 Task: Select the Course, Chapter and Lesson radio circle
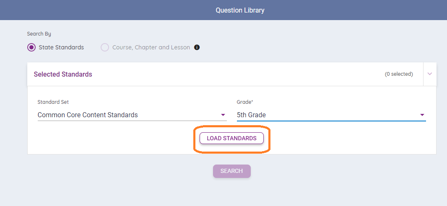coord(105,47)
